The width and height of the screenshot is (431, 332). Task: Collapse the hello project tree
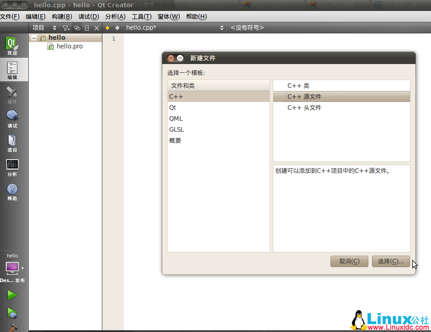[34, 37]
